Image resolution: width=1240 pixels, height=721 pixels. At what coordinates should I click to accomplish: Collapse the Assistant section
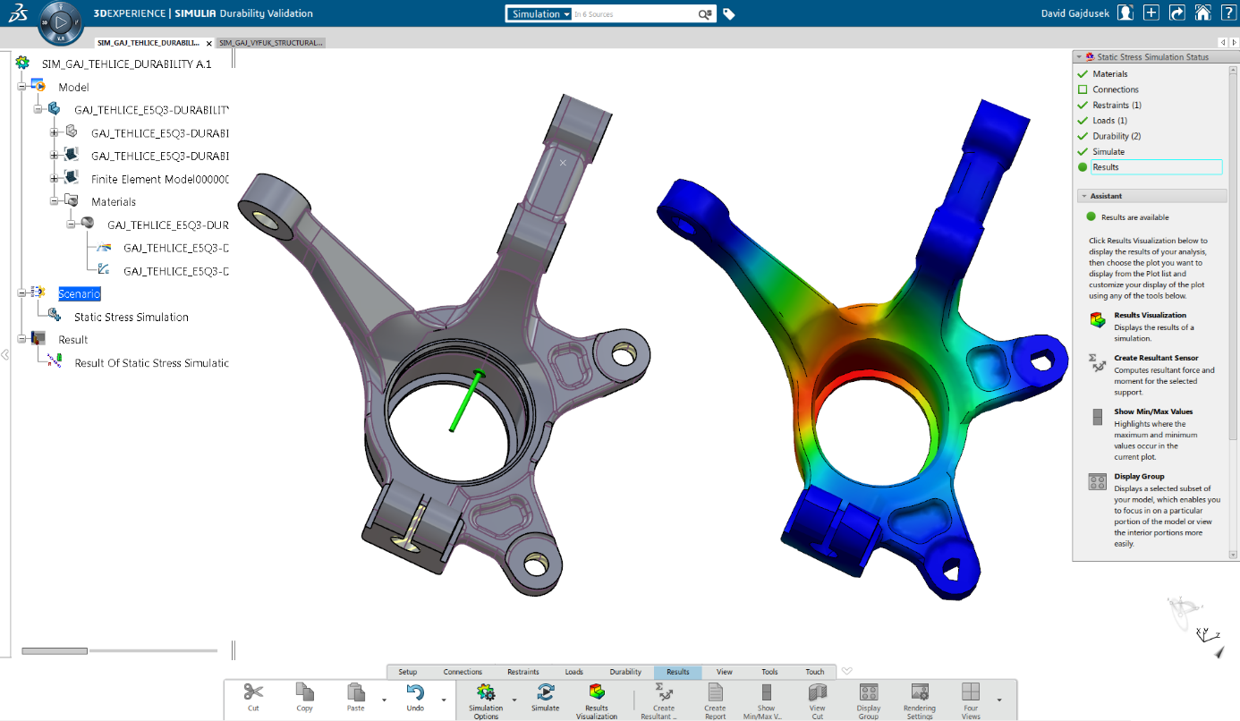click(1084, 196)
